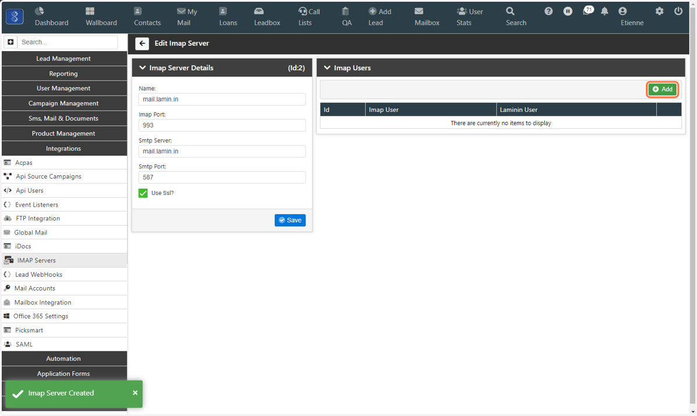Open iDocs integration

[64, 246]
